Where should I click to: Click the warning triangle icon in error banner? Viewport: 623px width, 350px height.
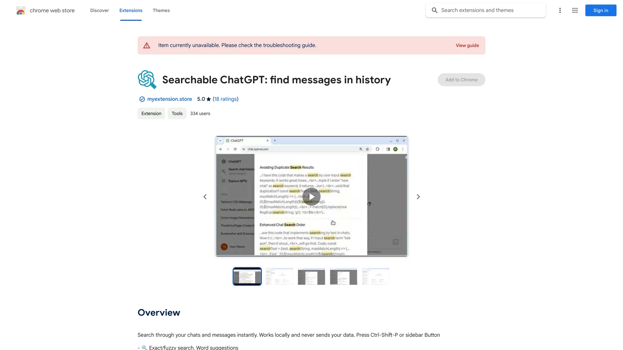pos(147,45)
